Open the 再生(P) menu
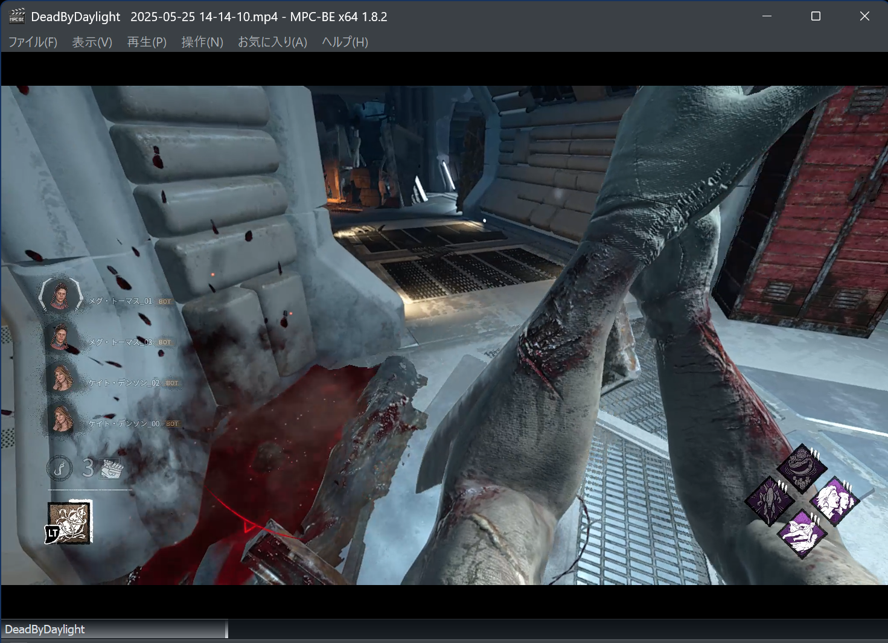The width and height of the screenshot is (888, 643). (x=145, y=42)
